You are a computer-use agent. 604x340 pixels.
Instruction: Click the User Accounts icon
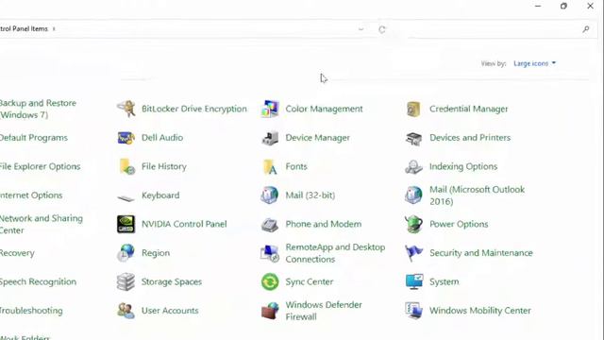[x=126, y=311]
